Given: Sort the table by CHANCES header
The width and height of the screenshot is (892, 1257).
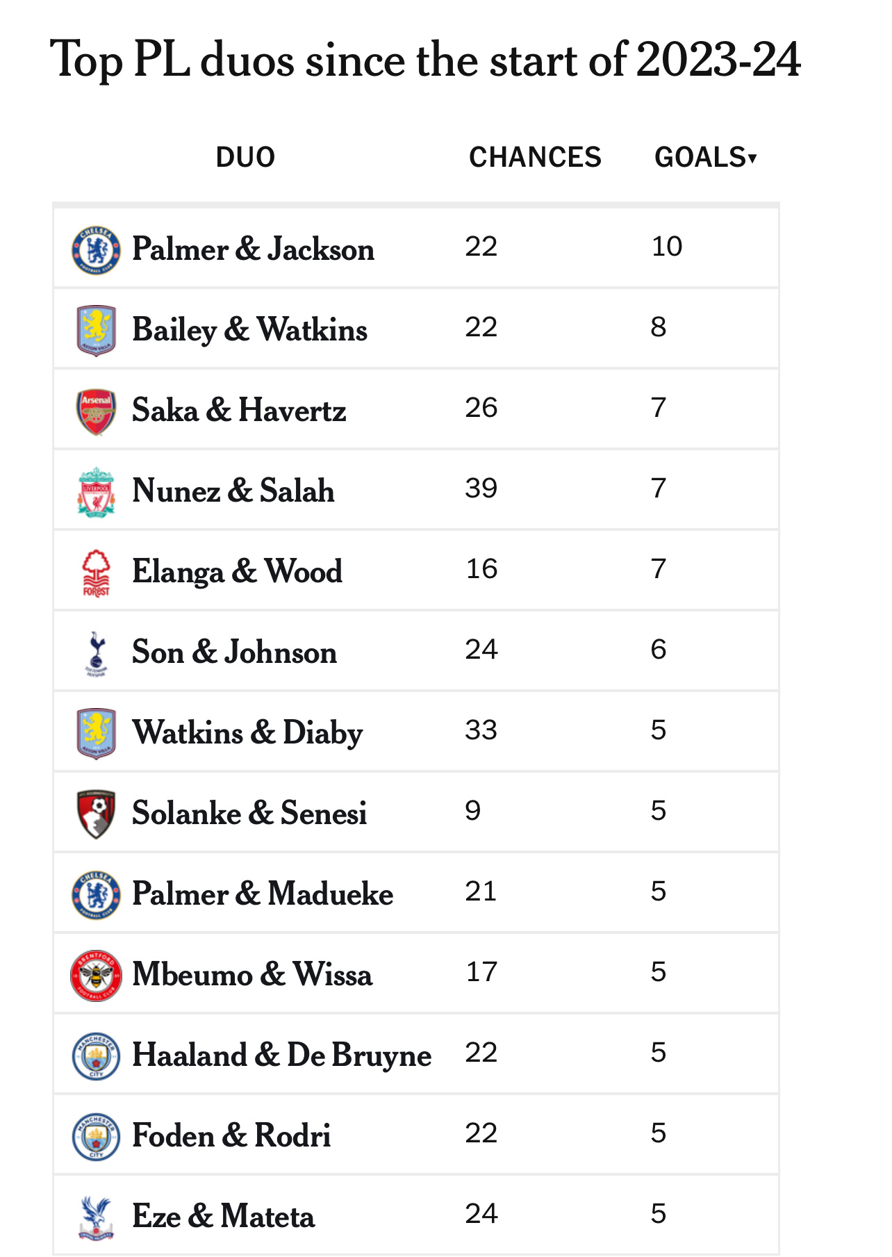Looking at the screenshot, I should coord(535,158).
